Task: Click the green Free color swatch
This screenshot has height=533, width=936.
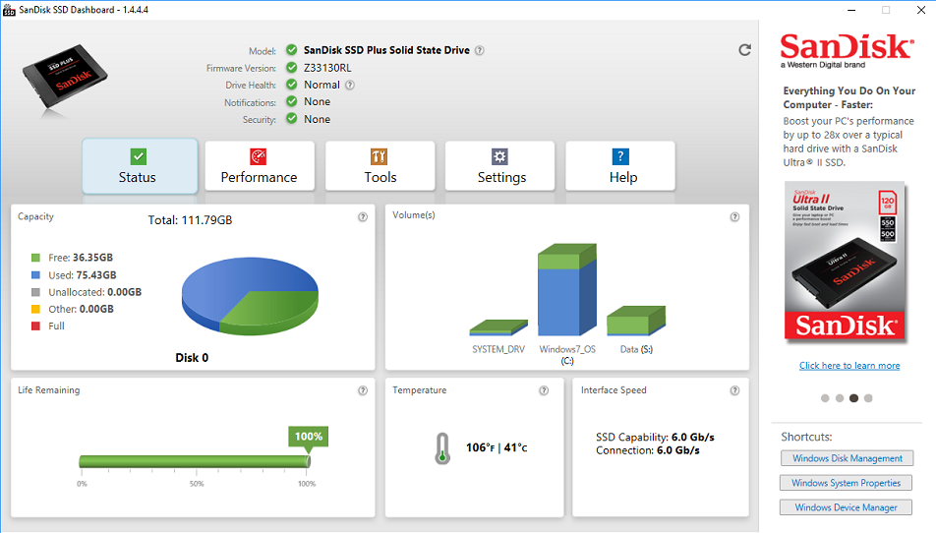Action: coord(35,258)
